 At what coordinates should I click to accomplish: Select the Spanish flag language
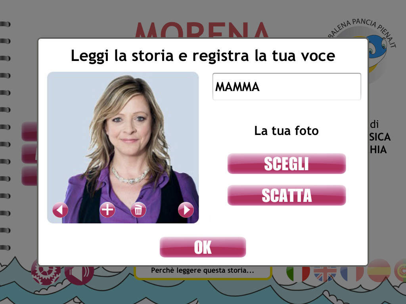(x=379, y=271)
